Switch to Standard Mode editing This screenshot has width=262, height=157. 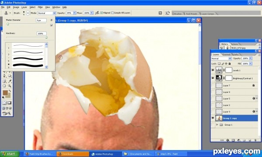coord(4,103)
